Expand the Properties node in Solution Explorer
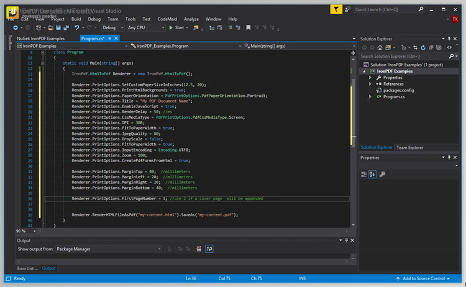Screen dimensions: 466x287 370,78
